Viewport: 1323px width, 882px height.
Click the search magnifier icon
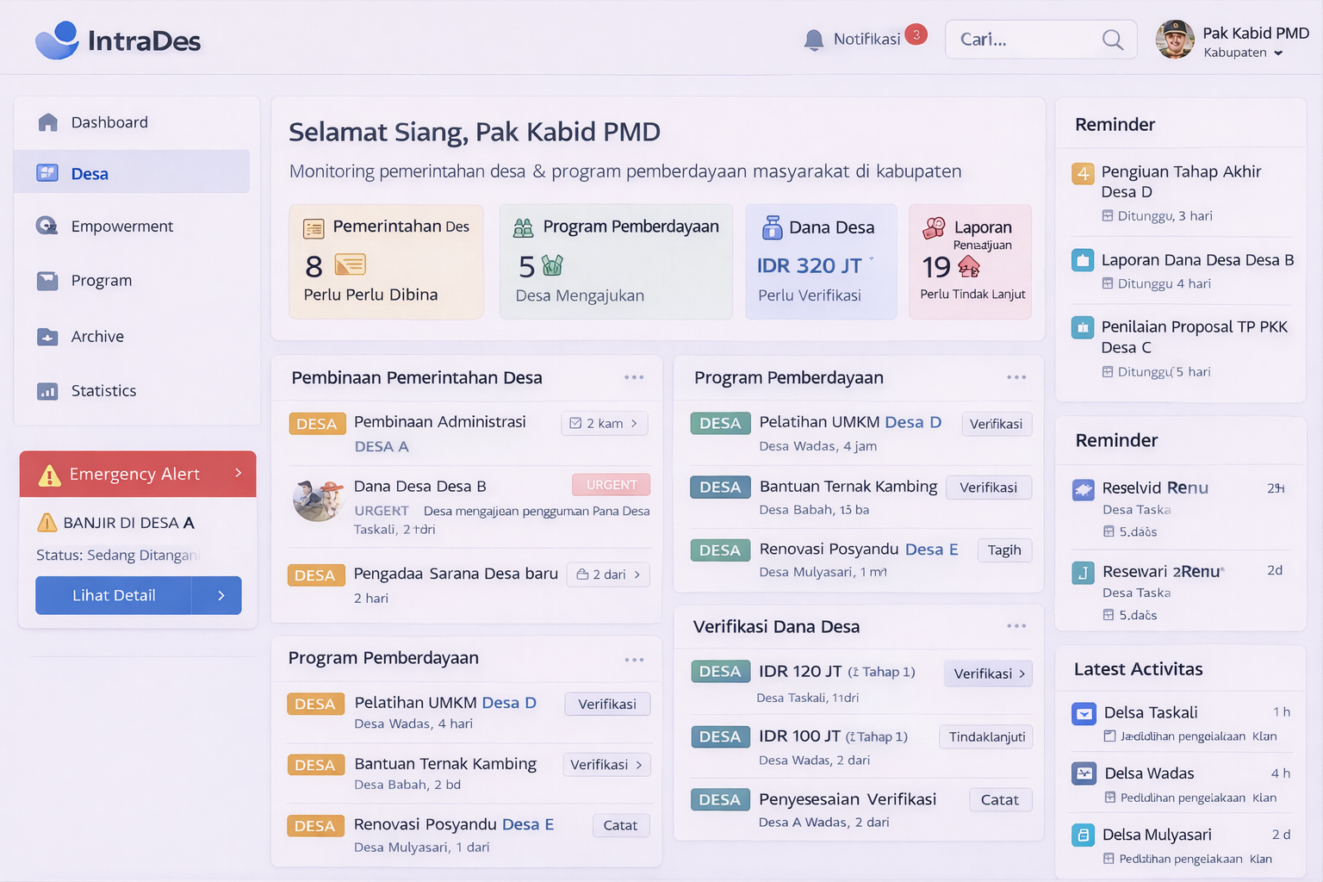point(1112,40)
